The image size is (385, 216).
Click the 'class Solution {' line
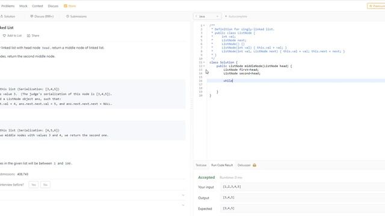click(x=223, y=62)
